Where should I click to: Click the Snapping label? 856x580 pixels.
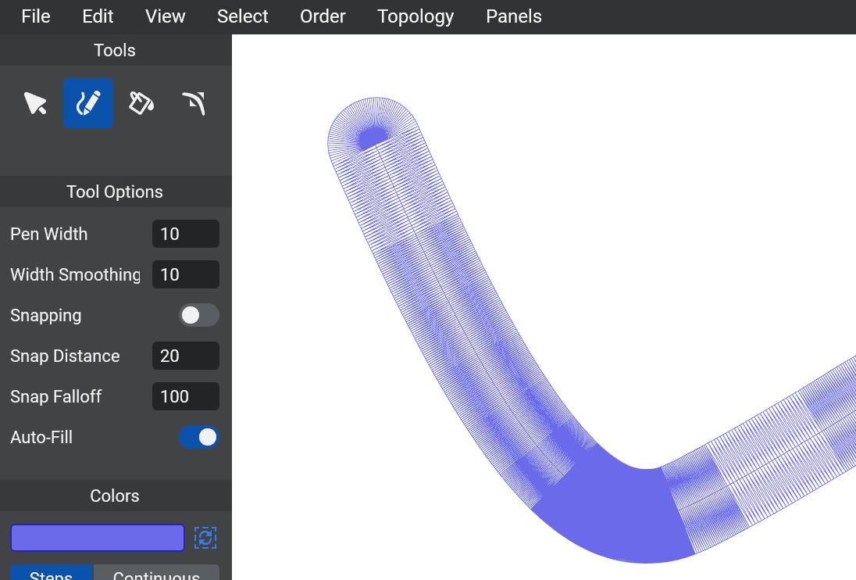(x=46, y=316)
